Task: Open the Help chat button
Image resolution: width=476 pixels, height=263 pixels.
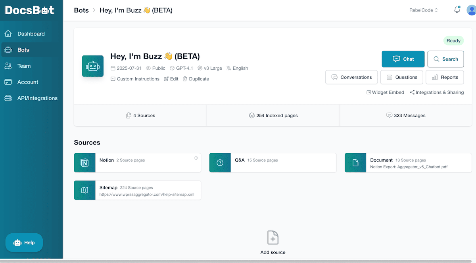Action: coord(24,243)
